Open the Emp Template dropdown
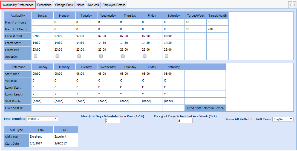Viewport: 297px width, 151px height. click(42, 118)
